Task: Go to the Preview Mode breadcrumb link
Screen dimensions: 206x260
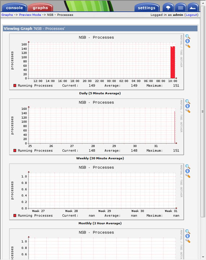Action: coord(30,15)
